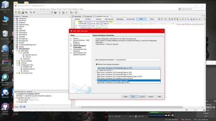The image size is (216, 121).
Task: Expand the Source Packages folder
Action: (x=17, y=61)
